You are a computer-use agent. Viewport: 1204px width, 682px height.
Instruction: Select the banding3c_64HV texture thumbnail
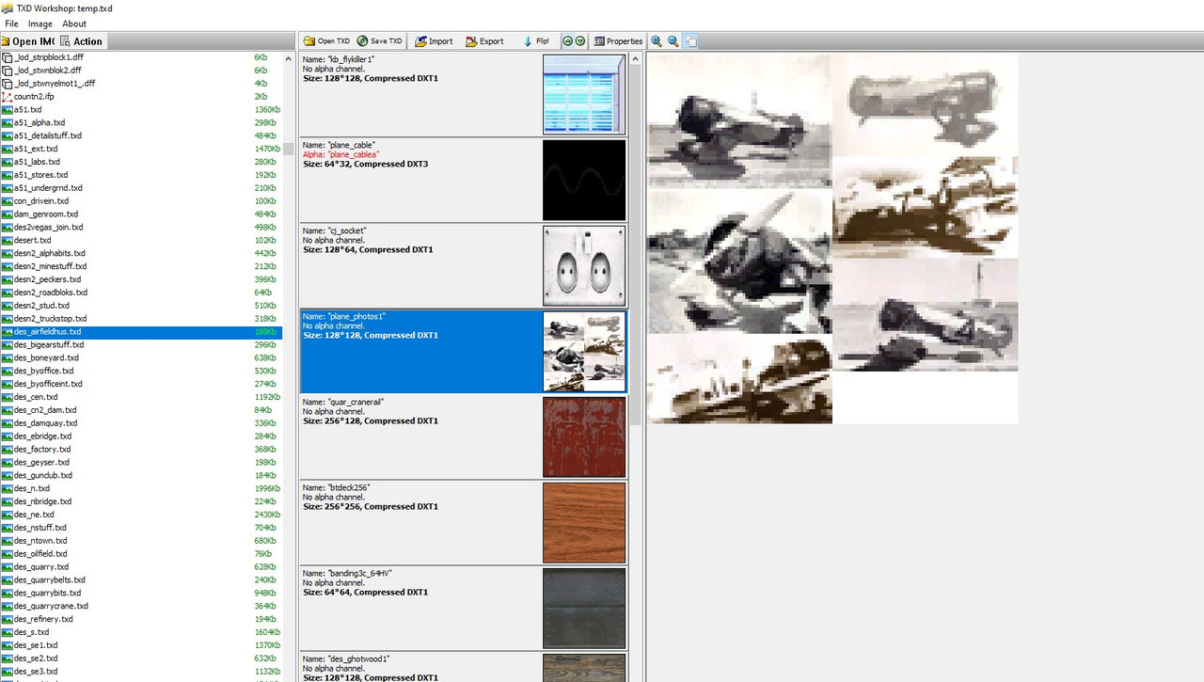(x=584, y=608)
